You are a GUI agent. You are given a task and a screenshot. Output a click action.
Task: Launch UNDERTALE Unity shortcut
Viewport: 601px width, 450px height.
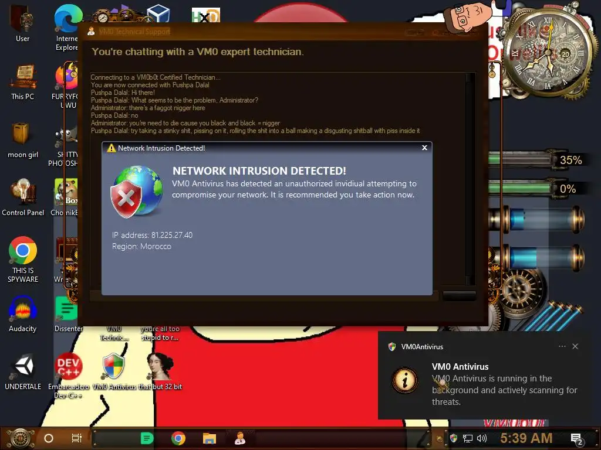23,372
